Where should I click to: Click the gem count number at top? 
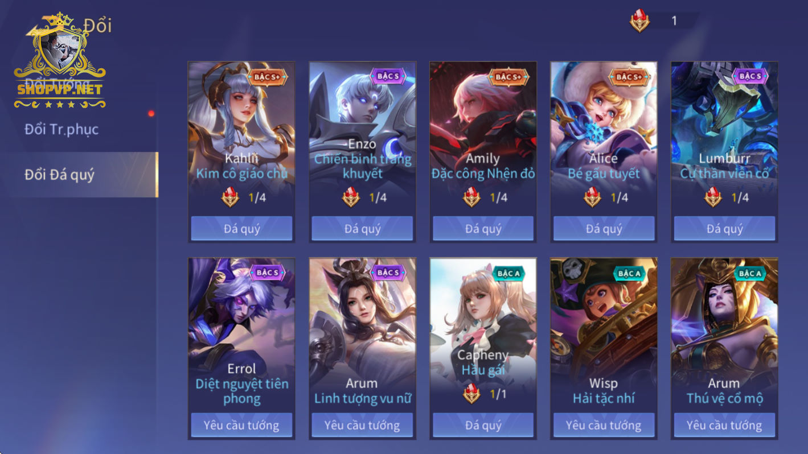pos(674,21)
